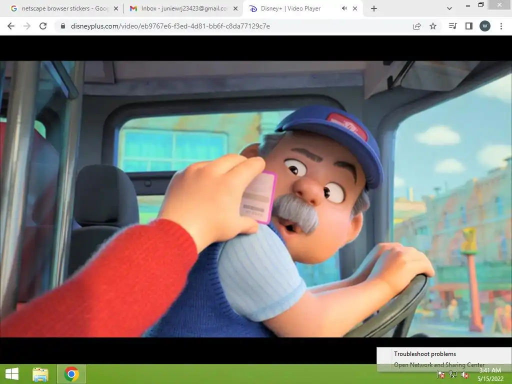Screen dimensions: 512x384
Task: Open the Chrome three-dot menu
Action: [x=501, y=26]
